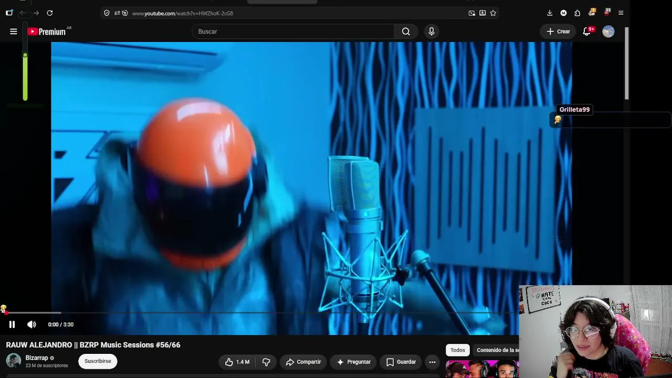Open the browser extensions puzzle icon
This screenshot has height=378, width=672.
(577, 13)
